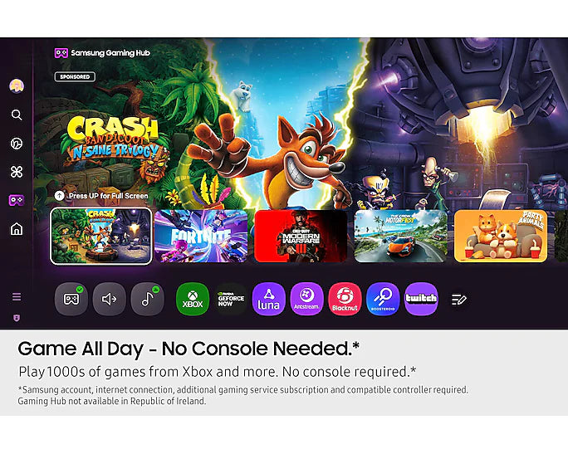Viewport: 568px width, 454px height.
Task: Open the Xbox cloud gaming app
Action: pos(193,299)
